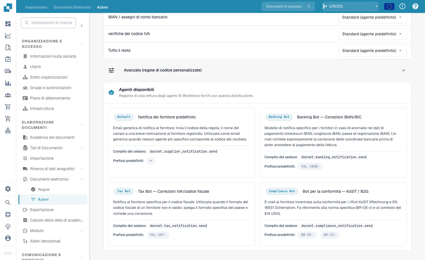Open the dashboard icon in left rail

(8, 24)
